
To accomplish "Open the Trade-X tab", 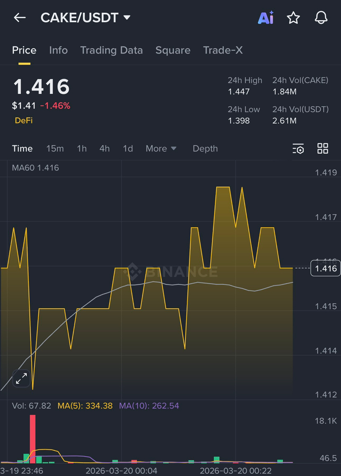I will pos(223,50).
